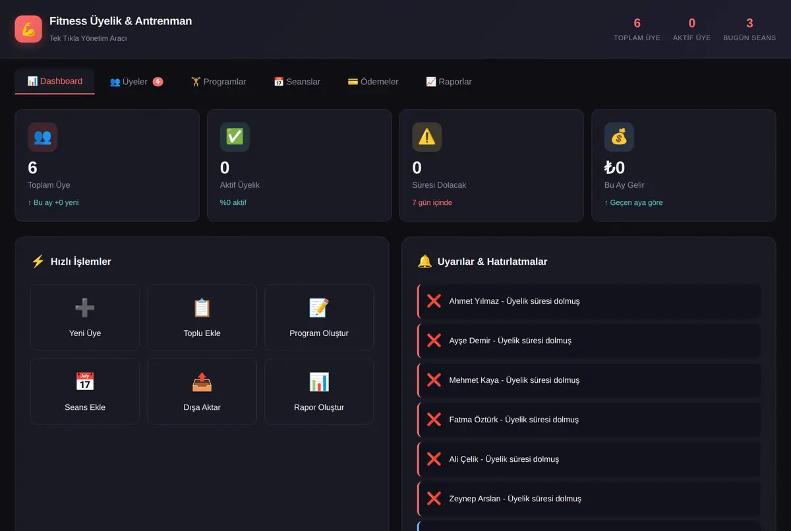
Task: Click the money bag Bu Ay Gelir icon
Action: (x=620, y=137)
